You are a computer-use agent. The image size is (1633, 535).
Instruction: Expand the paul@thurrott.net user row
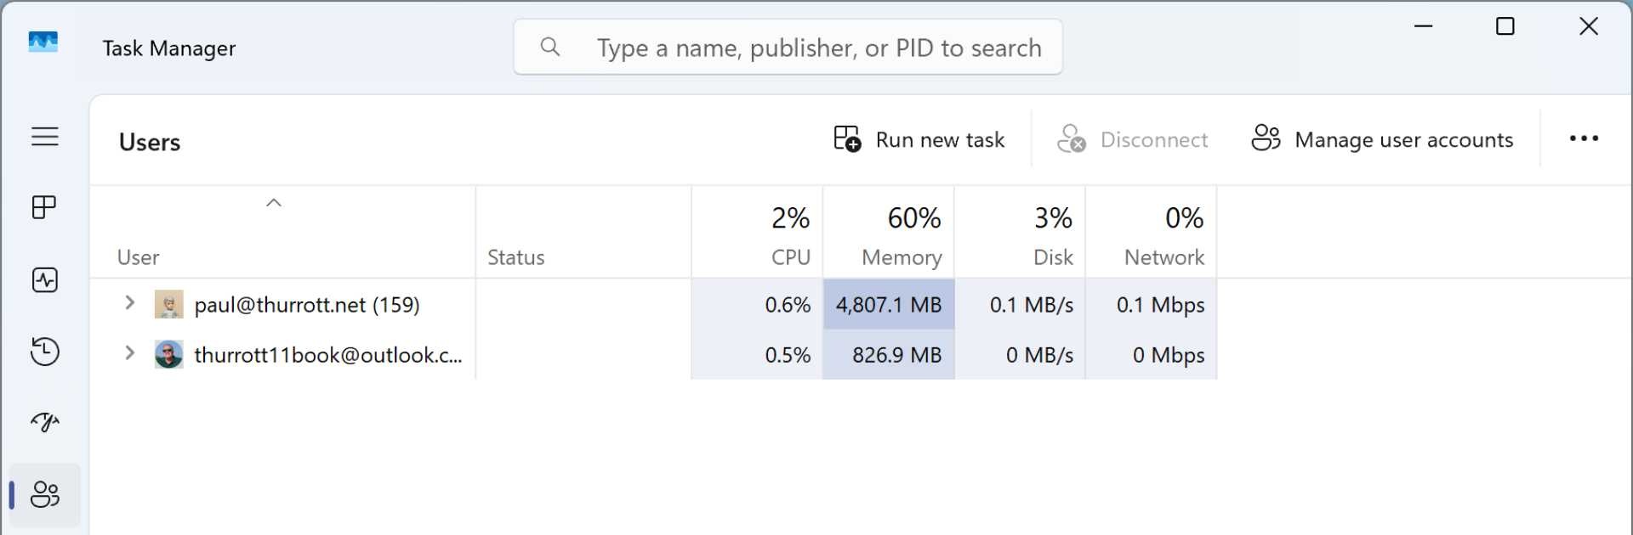coord(129,303)
